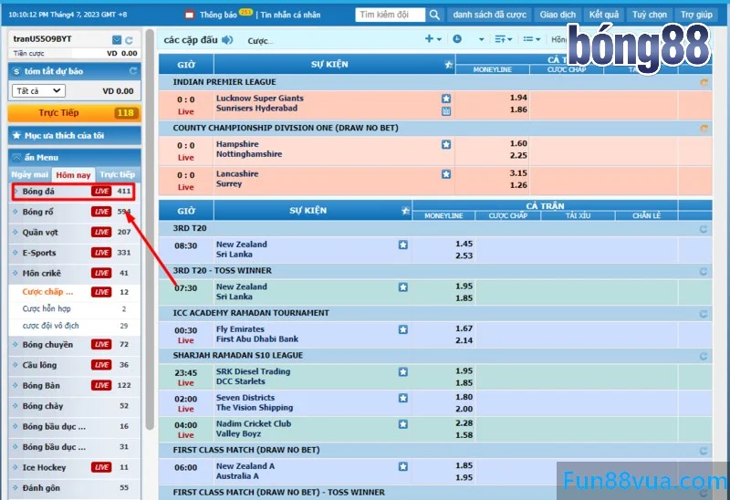Open the Tất cả dropdown
Viewport: 730px width, 500px height.
[38, 91]
